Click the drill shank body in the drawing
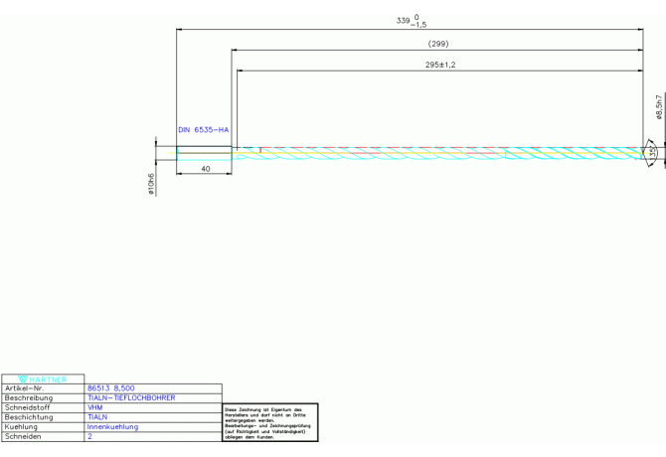Image resolution: width=666 pixels, height=457 pixels. (204, 154)
